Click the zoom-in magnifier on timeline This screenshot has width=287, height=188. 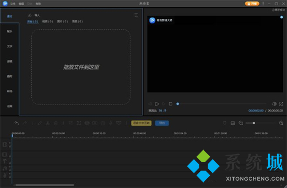pos(281,123)
